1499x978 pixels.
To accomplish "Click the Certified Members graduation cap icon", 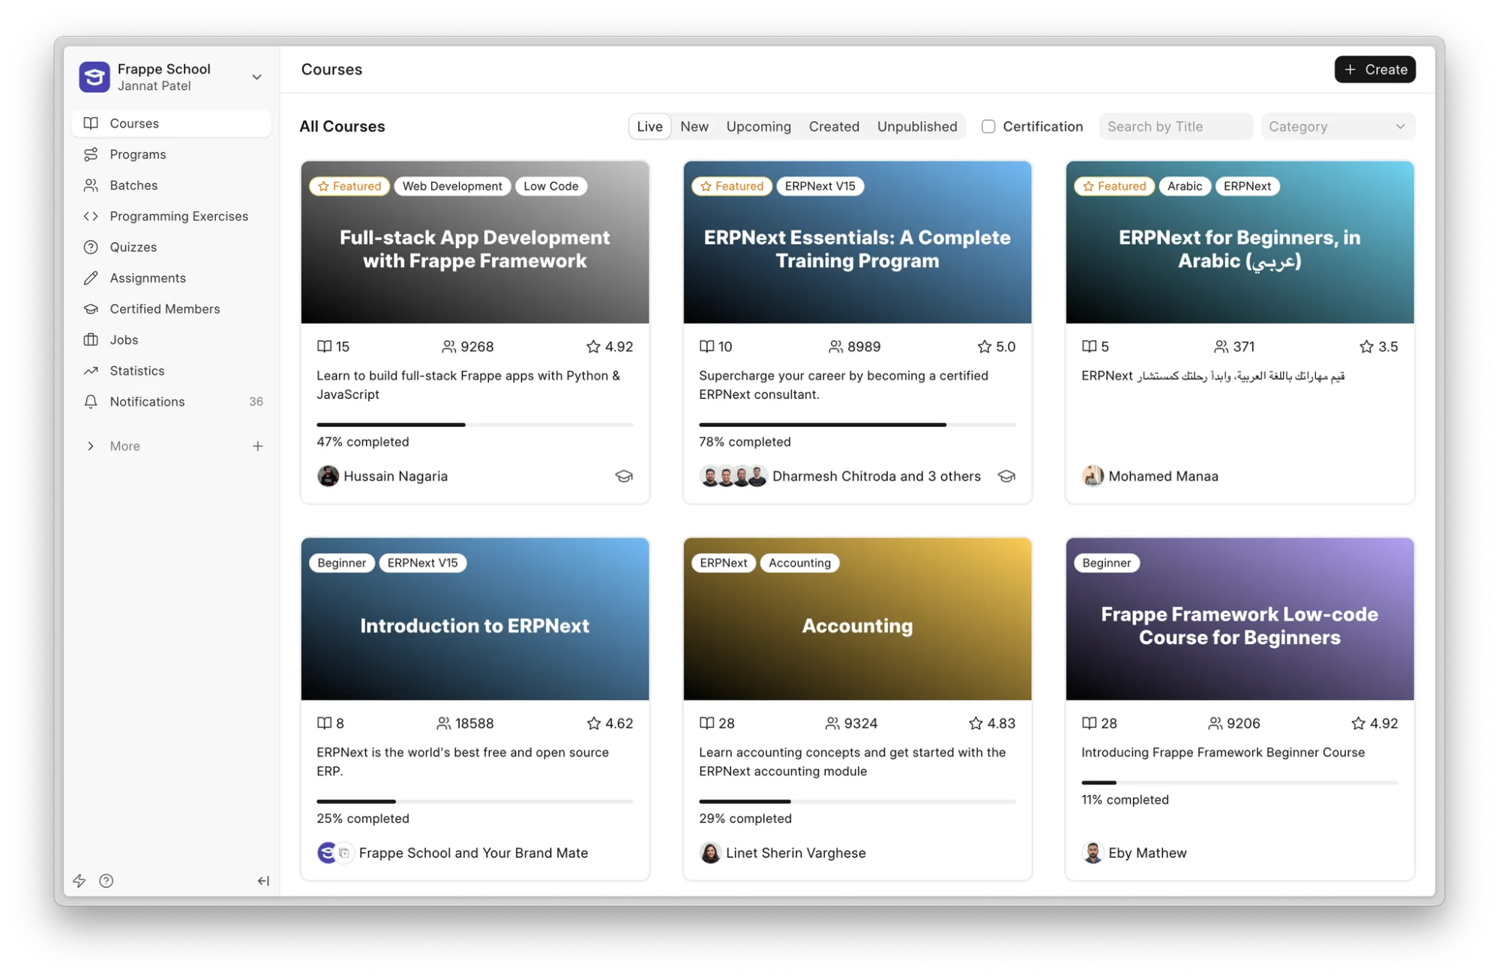I will (x=91, y=308).
